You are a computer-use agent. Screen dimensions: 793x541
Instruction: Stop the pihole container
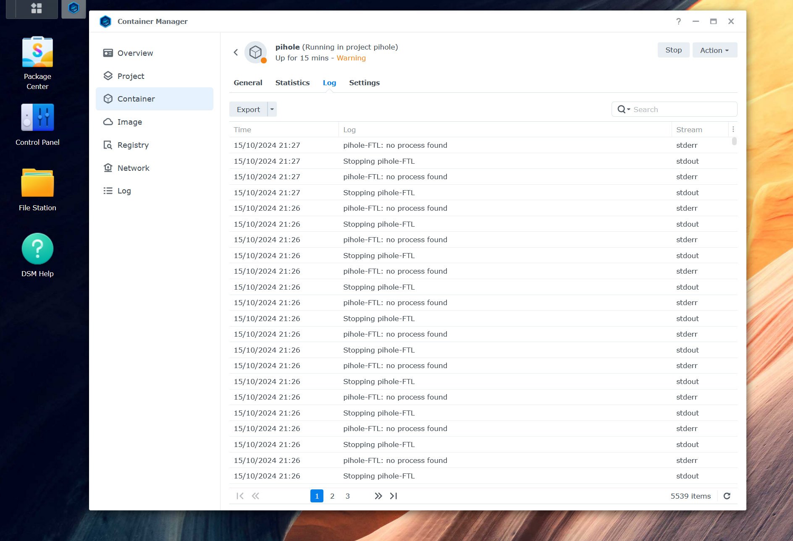click(673, 50)
